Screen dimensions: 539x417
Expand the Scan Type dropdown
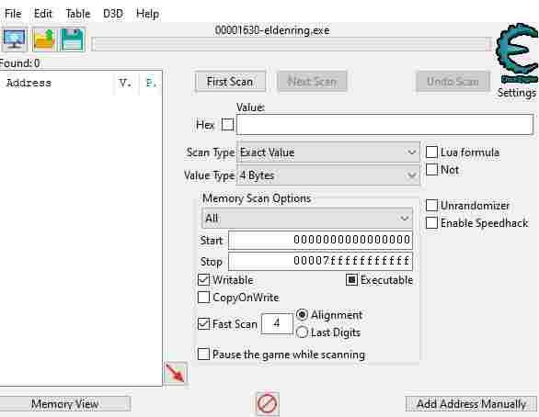pos(328,152)
